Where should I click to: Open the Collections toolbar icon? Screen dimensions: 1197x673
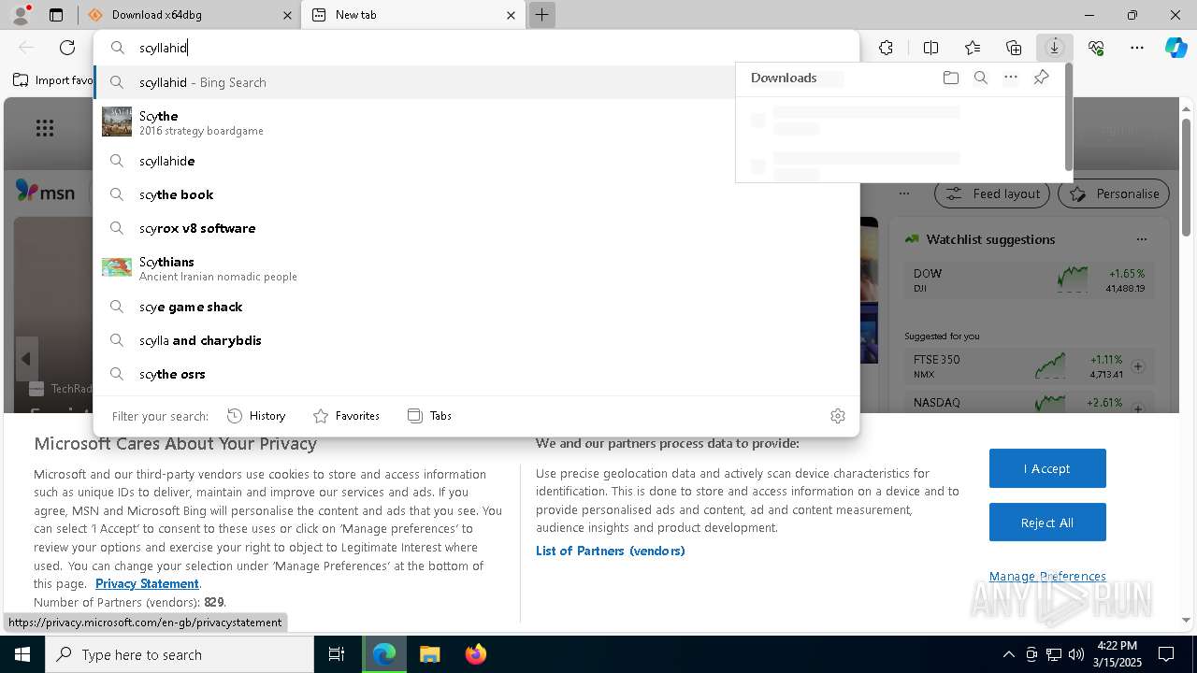pos(1014,48)
